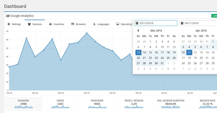Click the Browsers window icon
Screen dimensions: 217x113
(73, 24)
